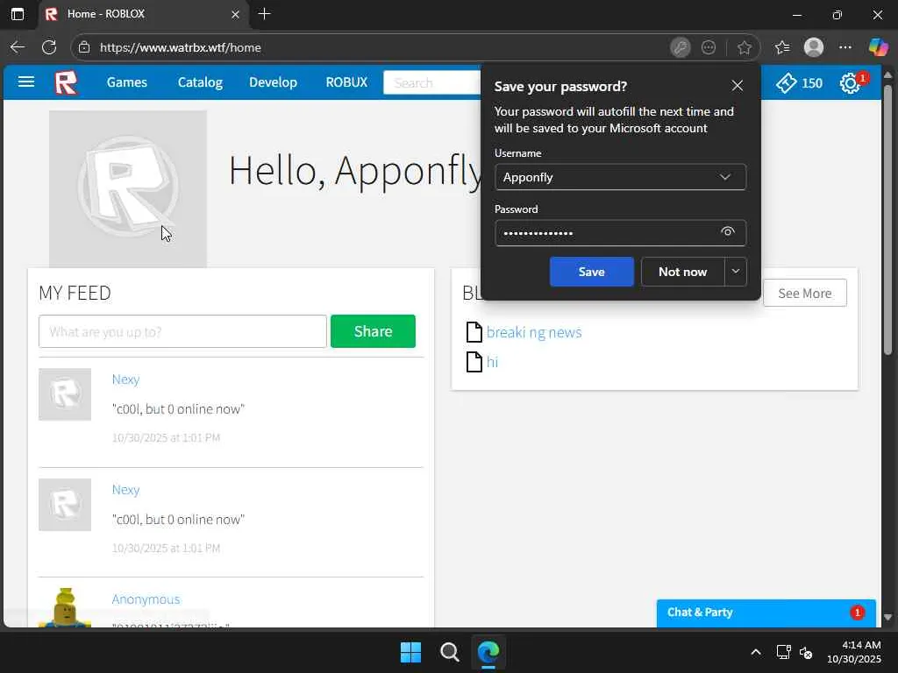Viewport: 898px width, 673px height.
Task: Click the Apponfly profile avatar image
Action: [128, 189]
